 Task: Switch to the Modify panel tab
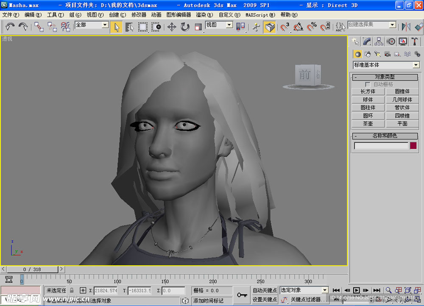(x=367, y=41)
